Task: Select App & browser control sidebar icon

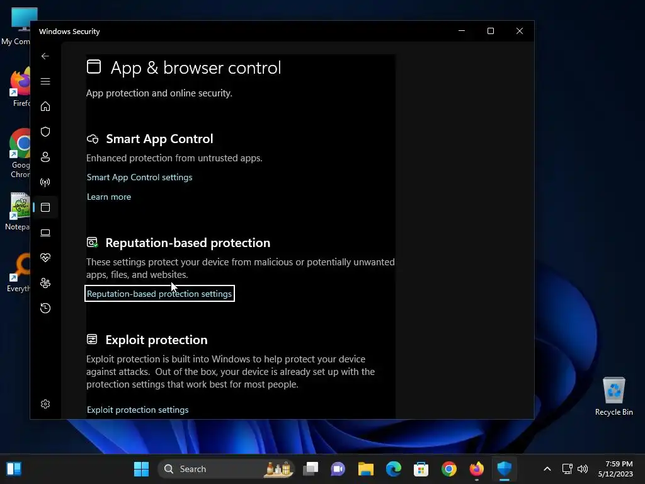Action: [x=45, y=207]
